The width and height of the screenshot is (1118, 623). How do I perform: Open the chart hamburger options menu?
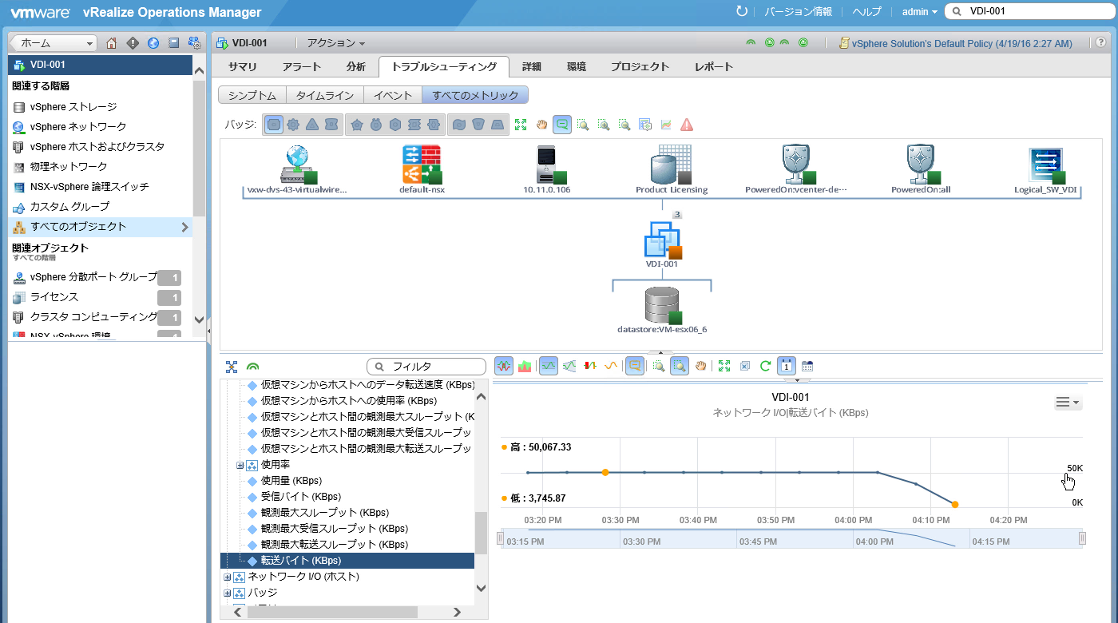[1068, 403]
